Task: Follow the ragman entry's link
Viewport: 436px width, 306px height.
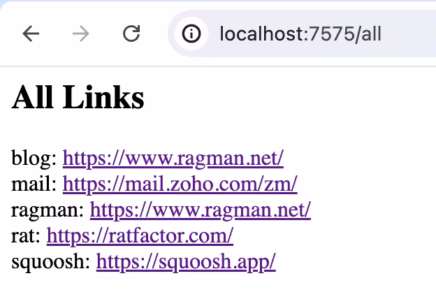Action: click(x=201, y=210)
